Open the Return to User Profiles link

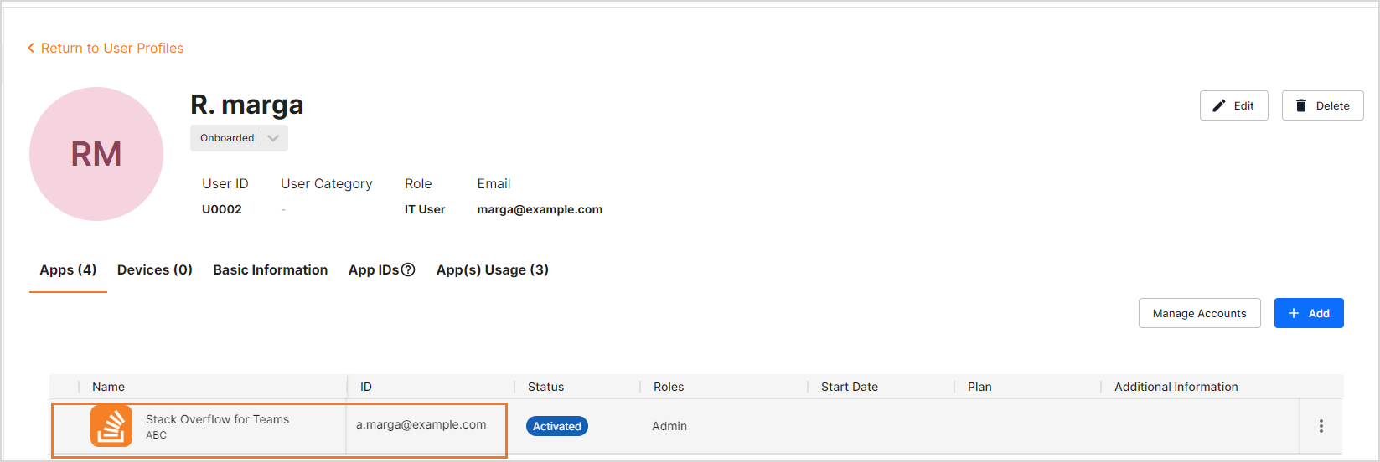(112, 49)
